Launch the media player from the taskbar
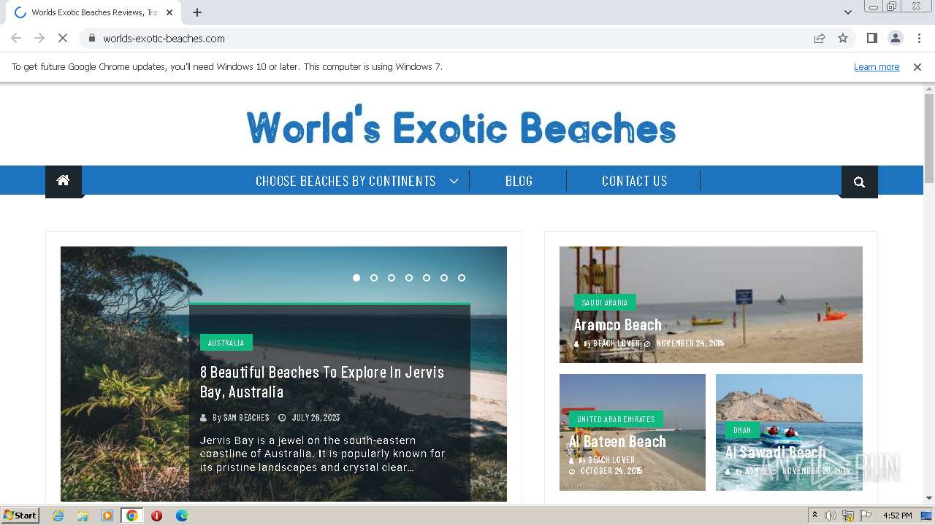The image size is (935, 525). click(107, 516)
